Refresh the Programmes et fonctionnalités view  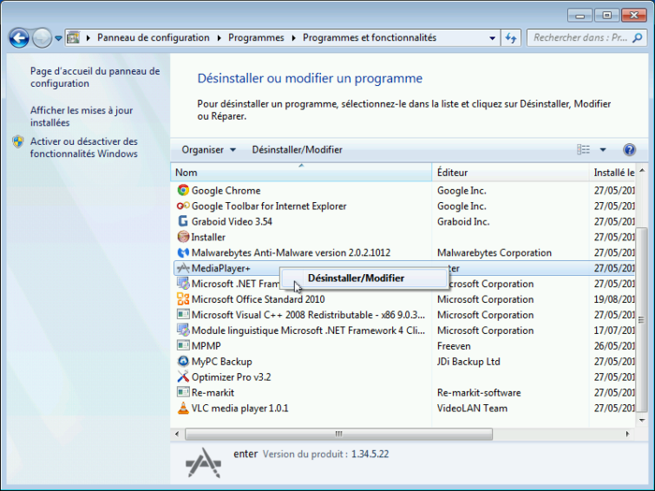pos(510,38)
